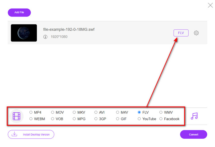Choose 3GP as output format
215x147 pixels.
coord(96,119)
